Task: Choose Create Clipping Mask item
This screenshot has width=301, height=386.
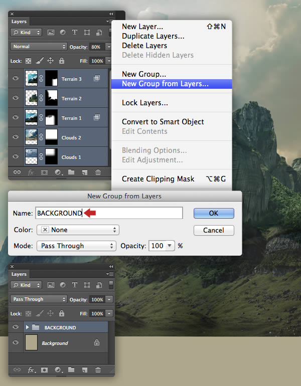Action: pos(172,179)
